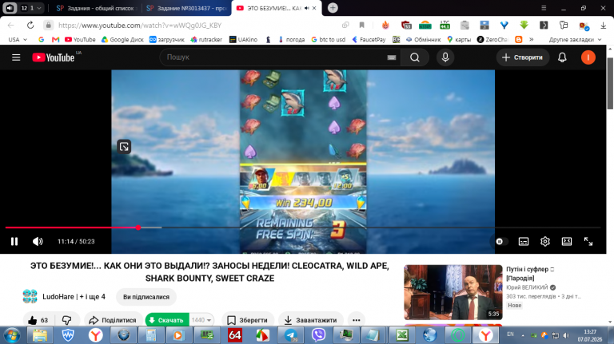Open Excel from the taskbar
The width and height of the screenshot is (614, 344).
point(402,335)
